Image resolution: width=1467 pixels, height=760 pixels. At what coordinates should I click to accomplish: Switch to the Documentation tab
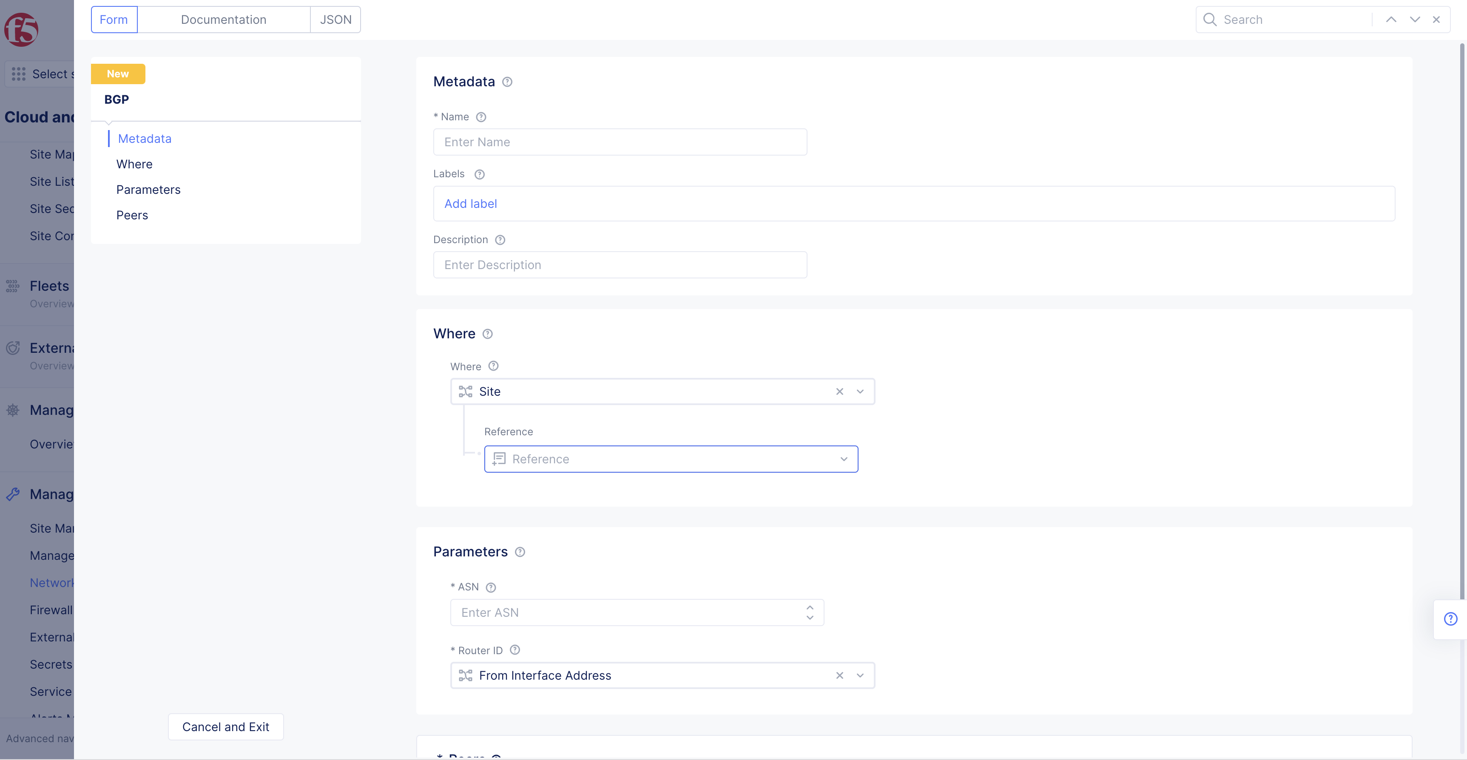click(x=224, y=20)
